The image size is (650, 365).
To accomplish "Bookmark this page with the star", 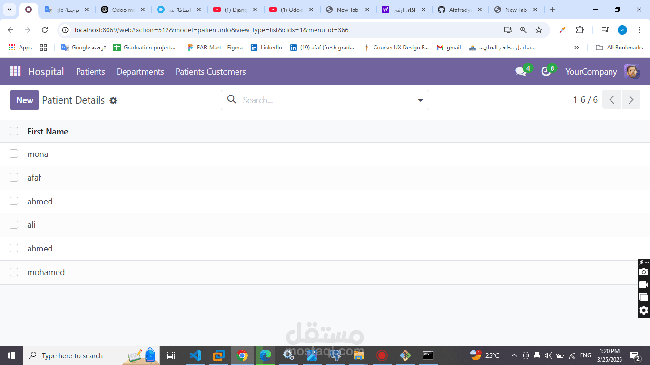I will click(x=539, y=30).
